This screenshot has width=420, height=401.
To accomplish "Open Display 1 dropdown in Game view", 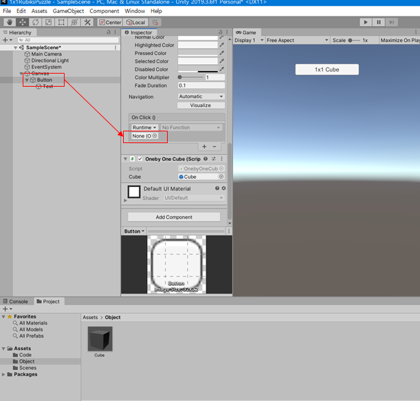I will 249,40.
